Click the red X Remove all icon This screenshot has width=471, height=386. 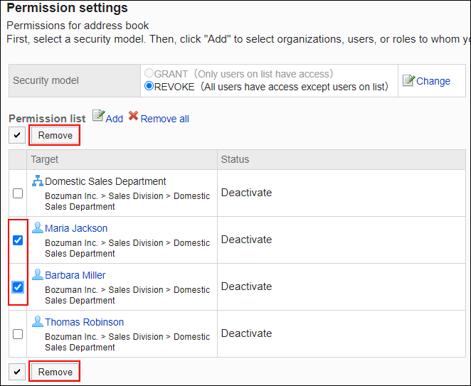coord(133,116)
